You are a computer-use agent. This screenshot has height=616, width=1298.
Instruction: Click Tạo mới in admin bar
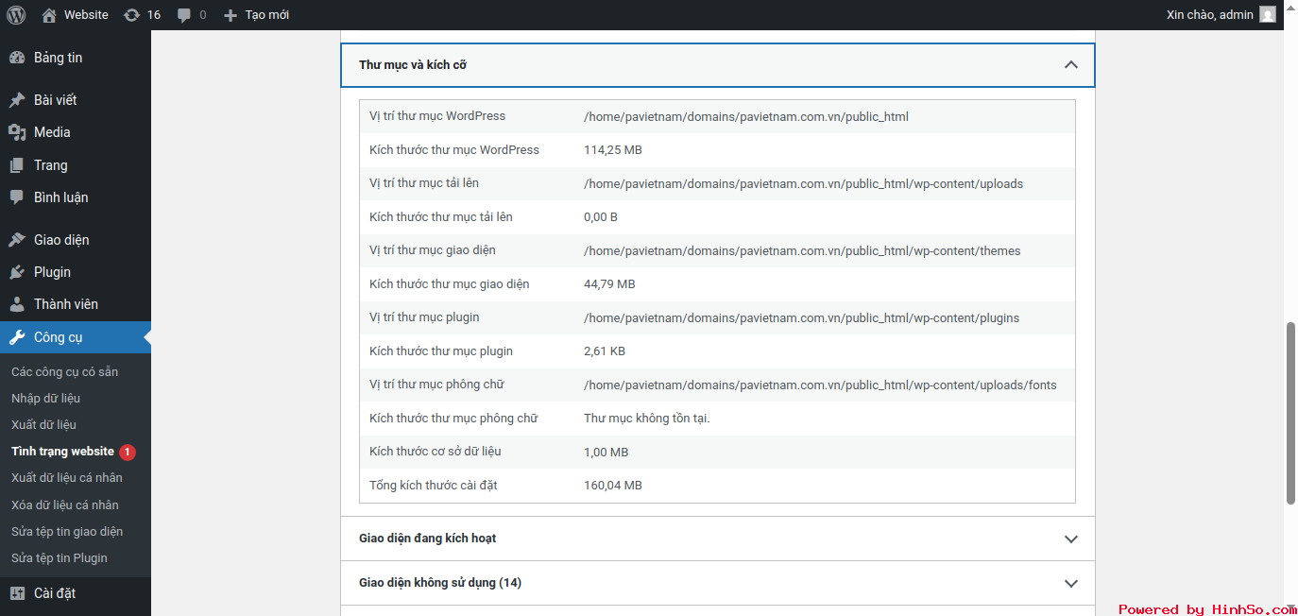click(257, 15)
